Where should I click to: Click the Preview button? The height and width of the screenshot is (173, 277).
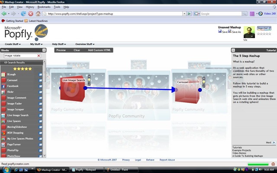(61, 50)
